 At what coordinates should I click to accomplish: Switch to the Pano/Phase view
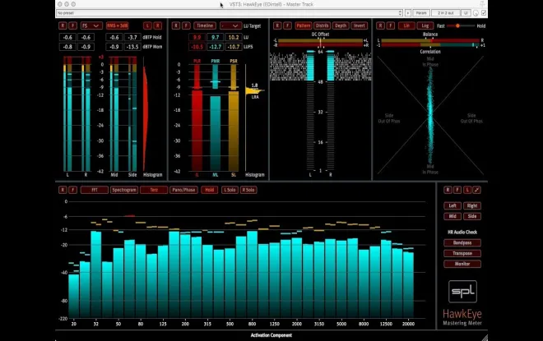click(x=183, y=190)
